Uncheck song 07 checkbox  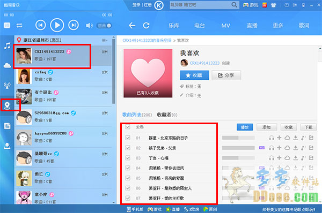tap(128, 198)
